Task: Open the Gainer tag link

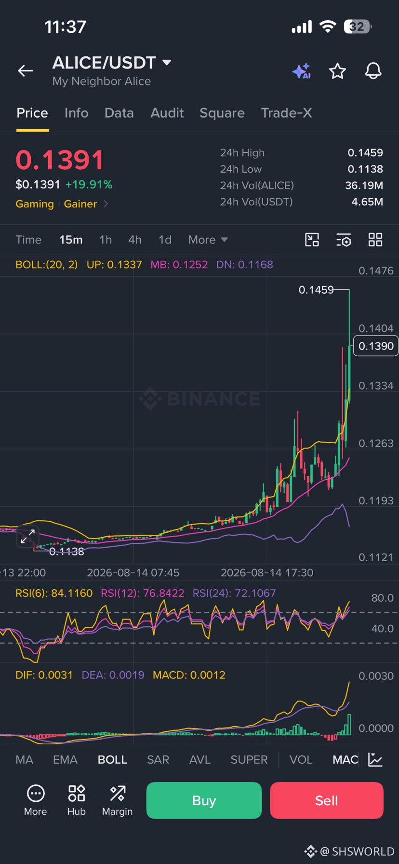Action: [x=80, y=204]
